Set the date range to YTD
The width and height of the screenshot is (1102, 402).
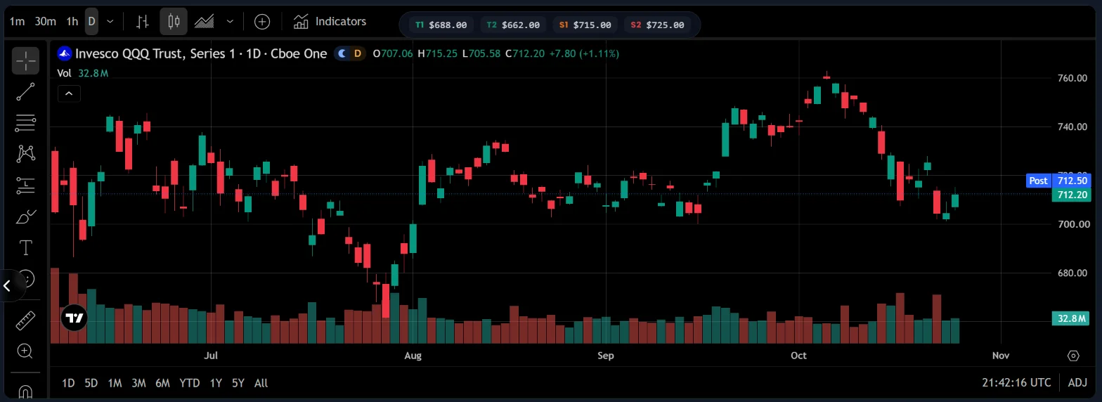[x=189, y=383]
